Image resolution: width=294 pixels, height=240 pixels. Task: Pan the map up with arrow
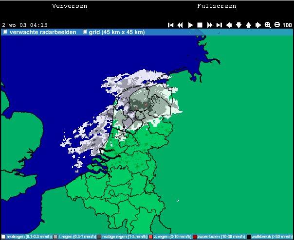248,25
